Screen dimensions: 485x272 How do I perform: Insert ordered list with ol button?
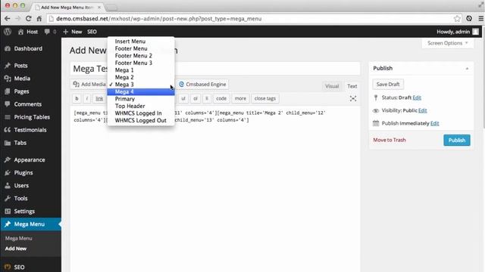point(196,99)
